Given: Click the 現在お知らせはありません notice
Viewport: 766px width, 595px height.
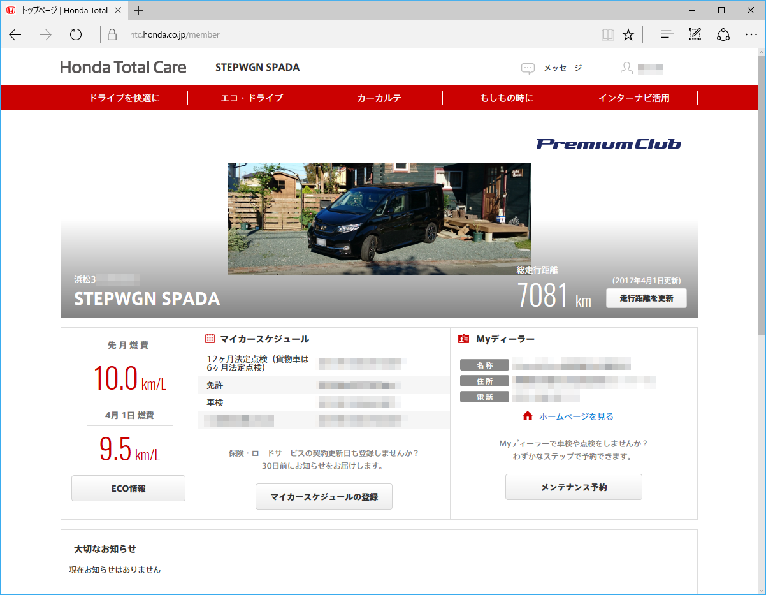Looking at the screenshot, I should point(115,569).
